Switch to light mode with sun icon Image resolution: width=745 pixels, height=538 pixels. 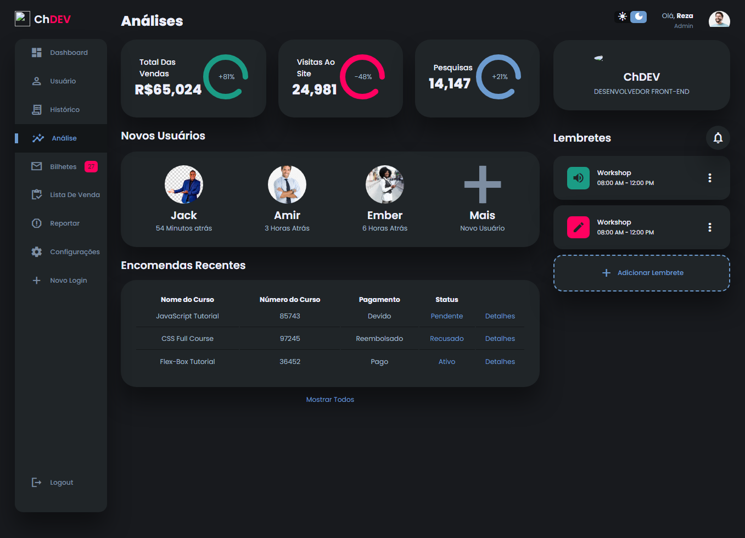coord(622,16)
